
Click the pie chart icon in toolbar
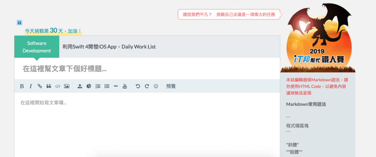(89, 86)
